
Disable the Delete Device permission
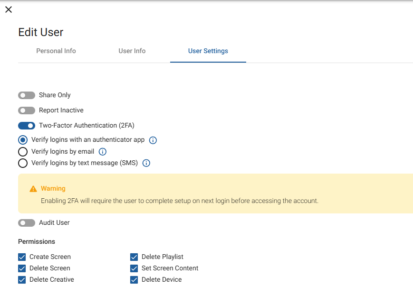click(134, 279)
